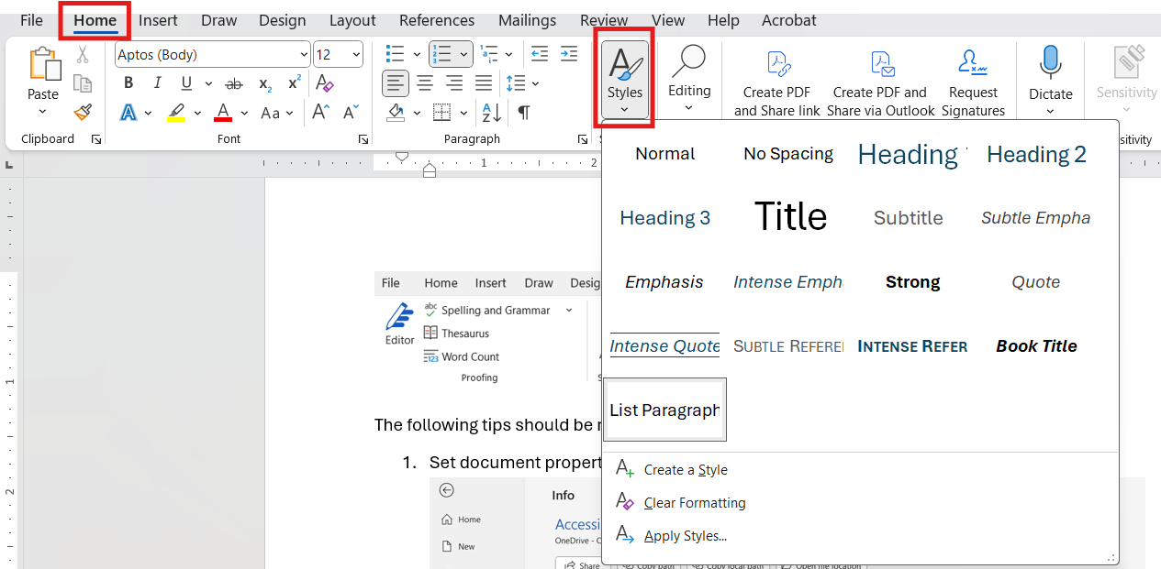Click the Request Signatures icon
This screenshot has width=1161, height=569.
pyautogui.click(x=972, y=64)
